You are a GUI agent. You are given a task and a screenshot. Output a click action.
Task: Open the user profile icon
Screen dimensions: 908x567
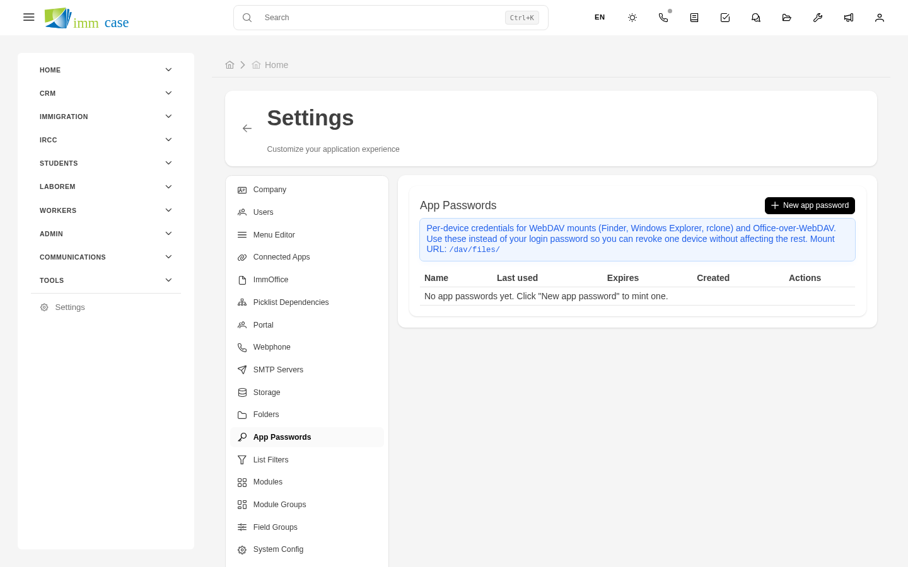pos(880,18)
